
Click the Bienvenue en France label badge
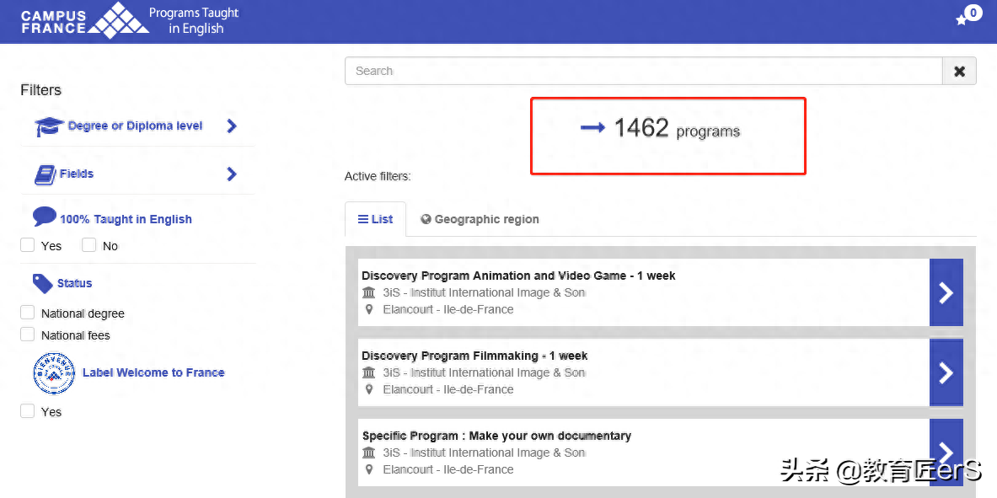53,373
